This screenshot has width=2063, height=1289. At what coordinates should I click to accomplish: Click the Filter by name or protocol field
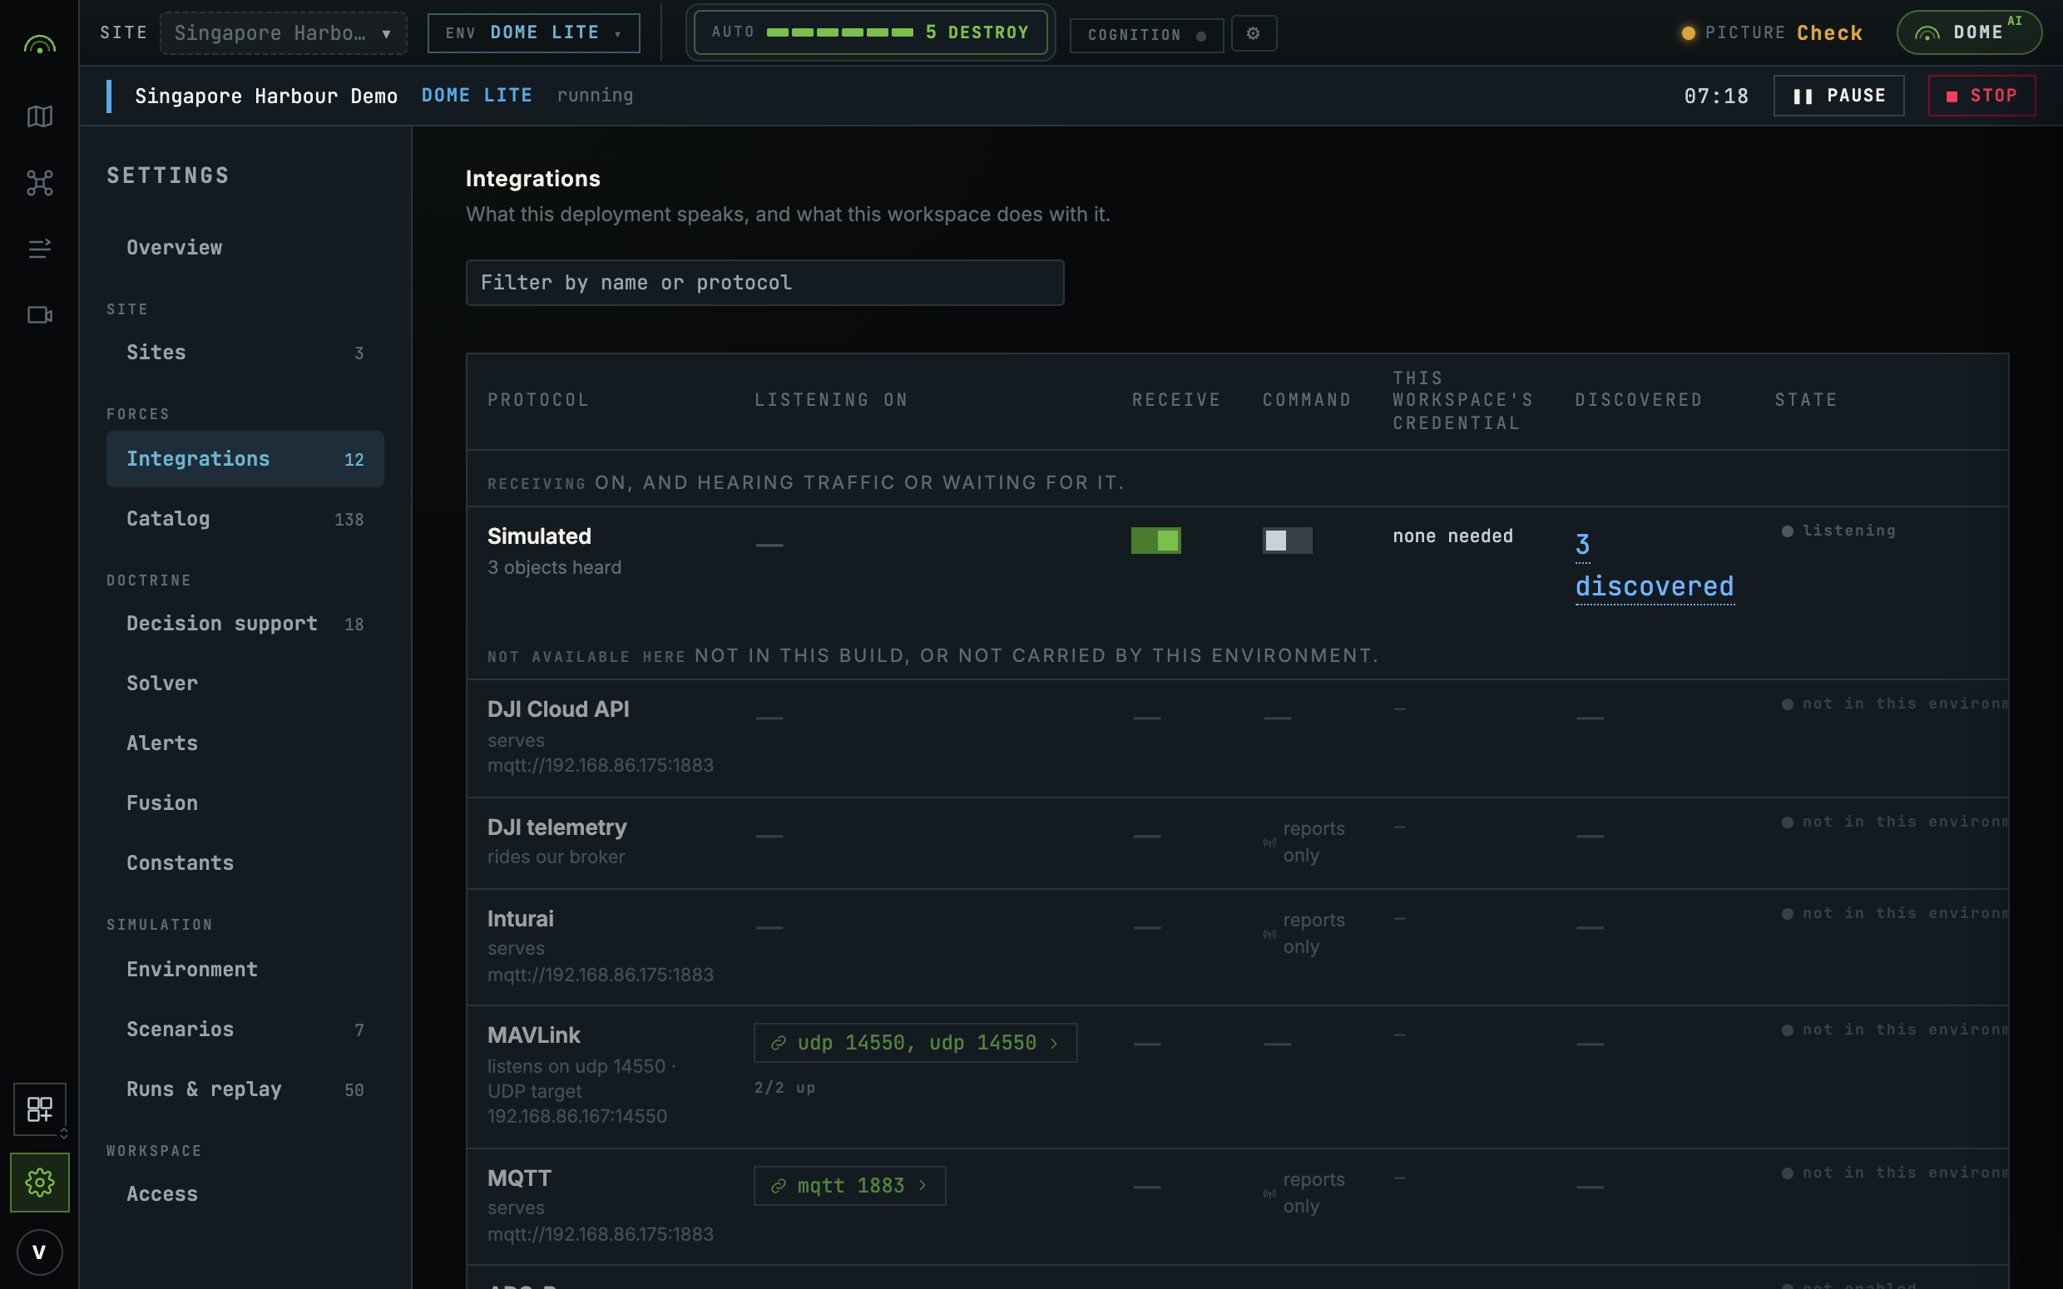pos(764,282)
